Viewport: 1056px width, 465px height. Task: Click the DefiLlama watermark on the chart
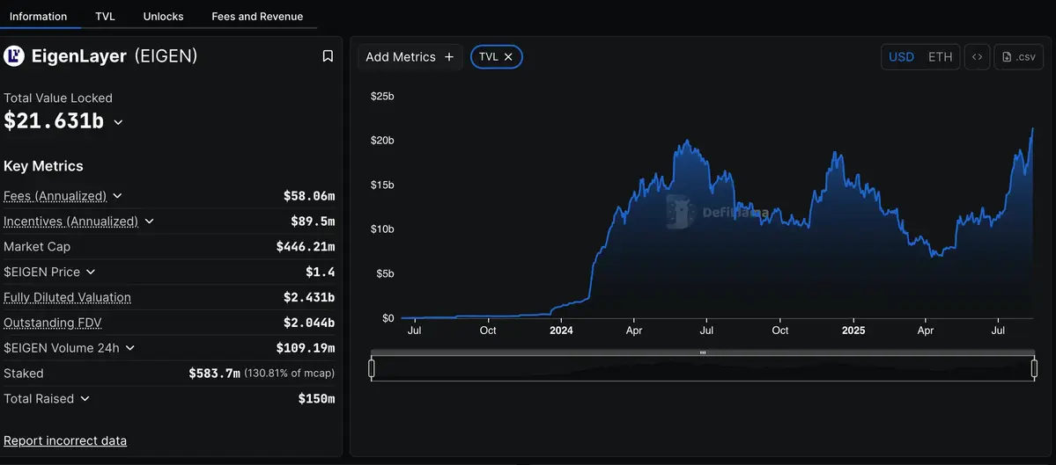point(717,212)
